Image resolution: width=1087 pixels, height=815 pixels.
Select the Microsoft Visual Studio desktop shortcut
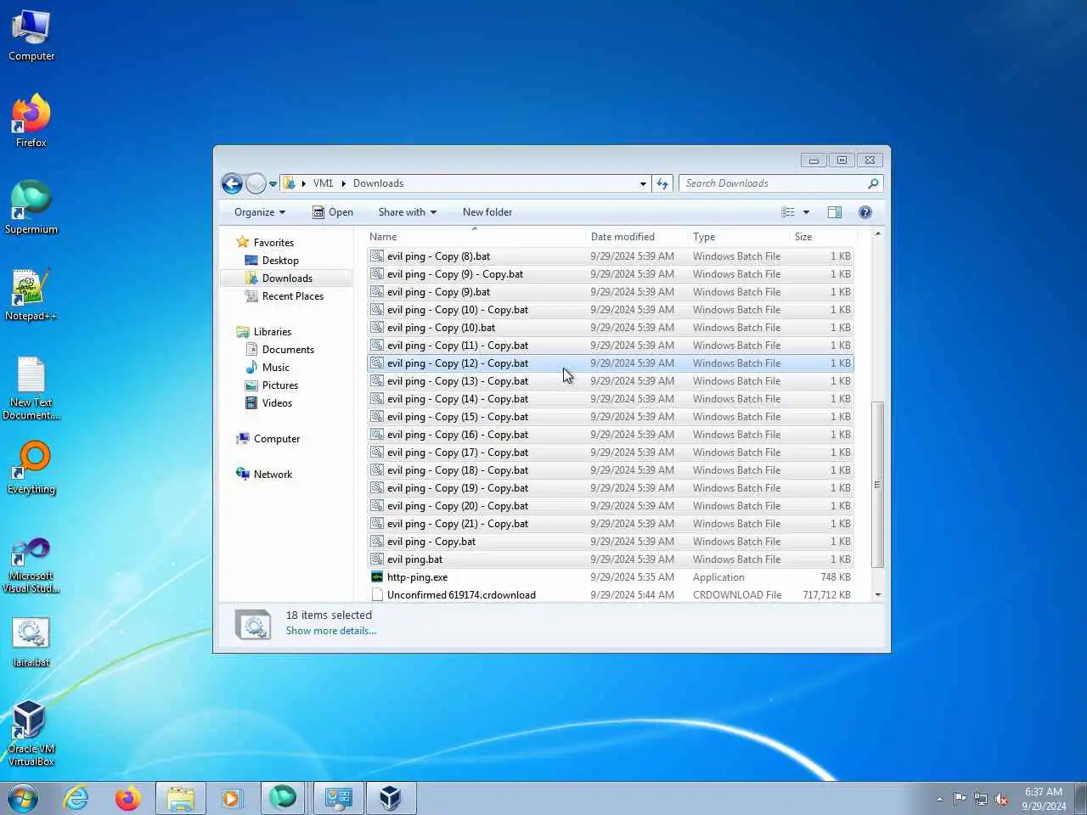31,565
